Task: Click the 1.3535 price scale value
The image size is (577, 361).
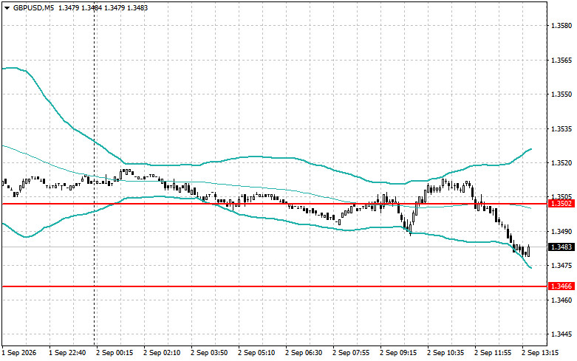Action: click(x=561, y=129)
